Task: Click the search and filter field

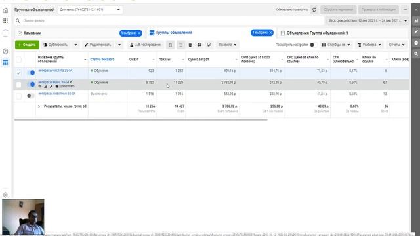Action: [x=169, y=20]
